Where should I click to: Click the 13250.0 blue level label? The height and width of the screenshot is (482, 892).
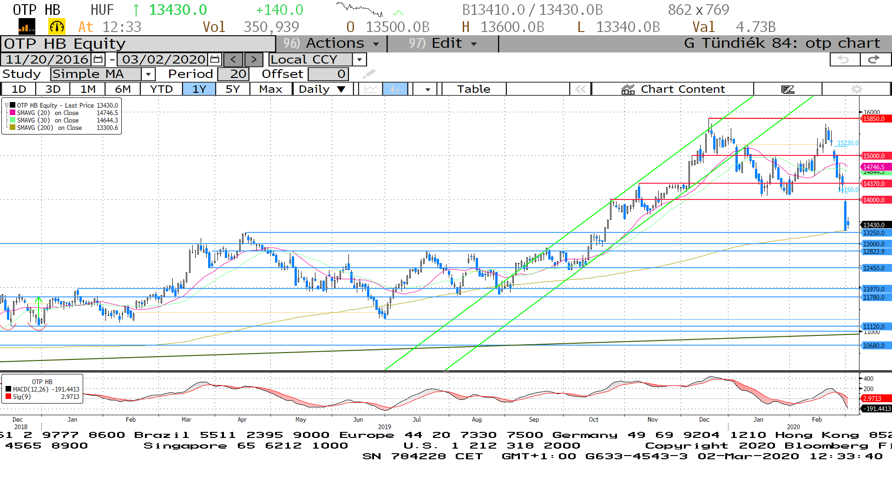(876, 233)
